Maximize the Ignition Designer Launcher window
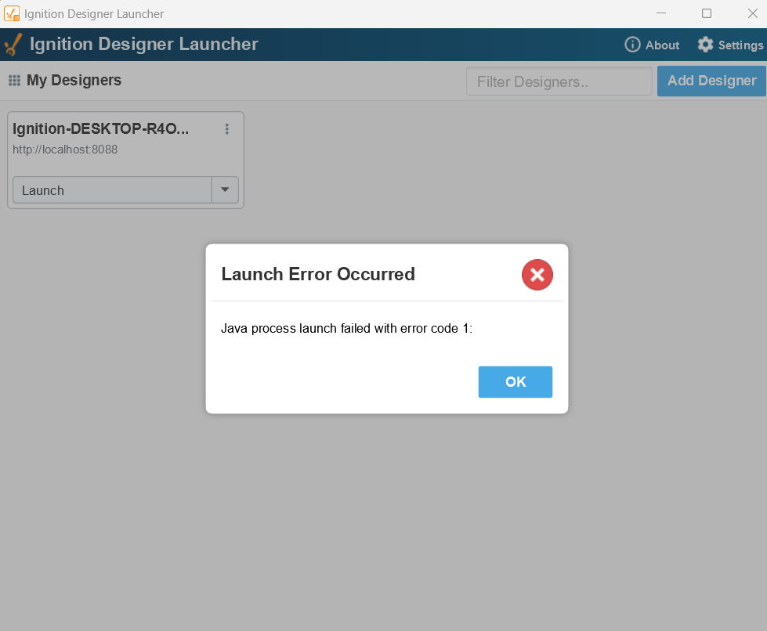 (x=707, y=13)
